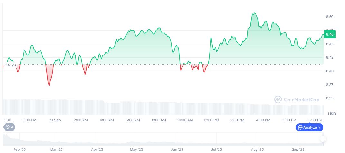The width and height of the screenshot is (345, 153).
Task: Click the history badge showing 4
Action: coord(9,127)
